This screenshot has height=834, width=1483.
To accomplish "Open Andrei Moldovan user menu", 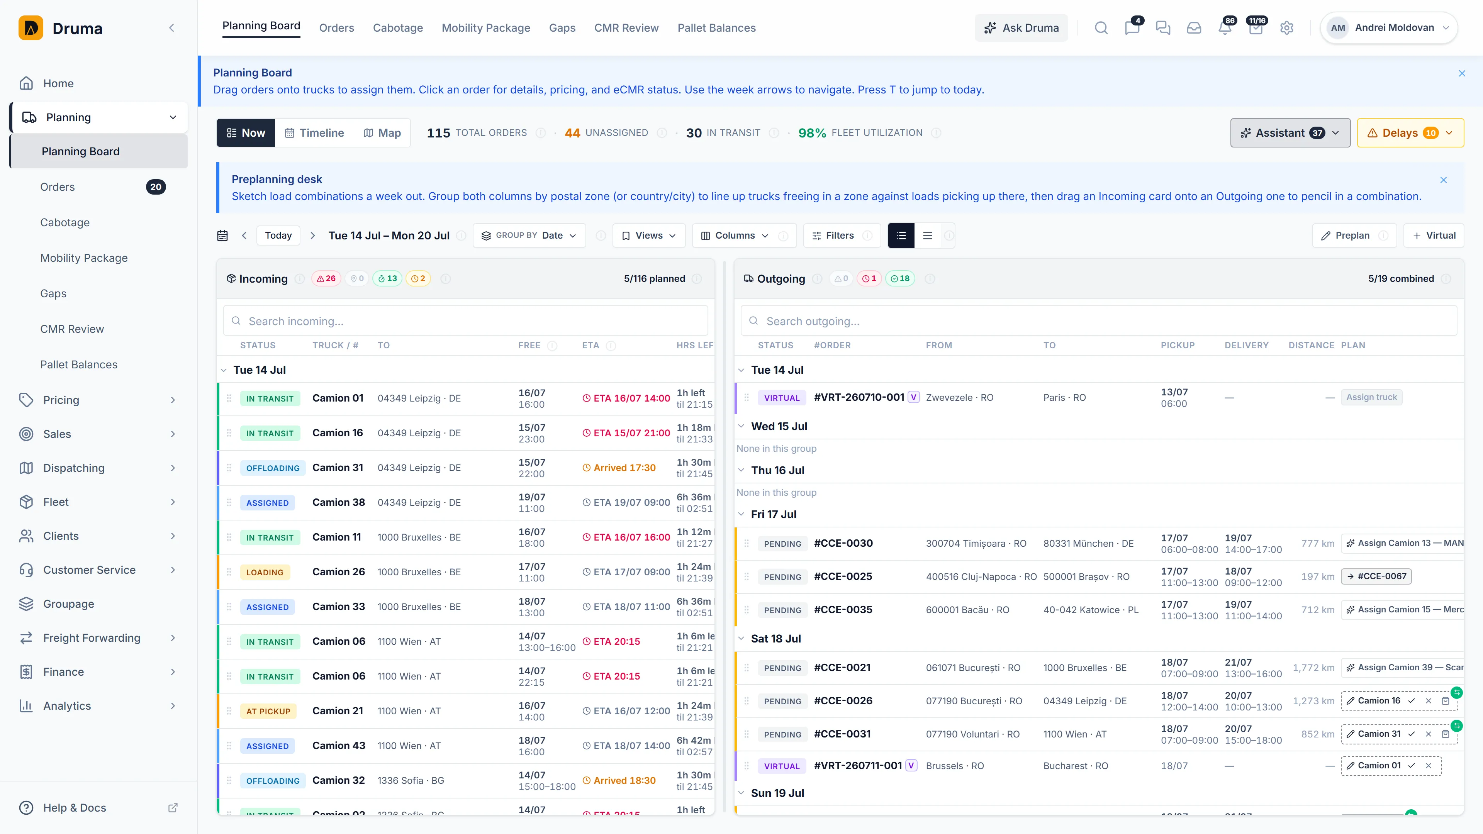I will (x=1389, y=28).
